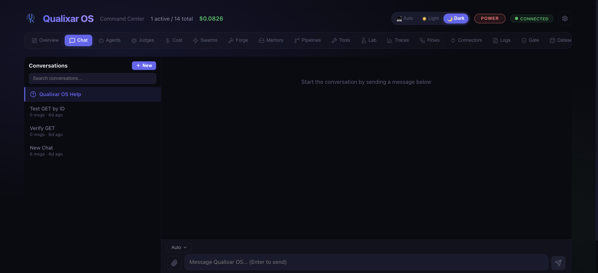Click the Lab flask icon
Image resolution: width=598 pixels, height=273 pixels.
click(x=364, y=40)
